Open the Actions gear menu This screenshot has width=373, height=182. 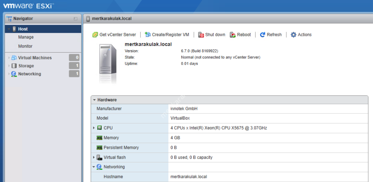point(293,35)
